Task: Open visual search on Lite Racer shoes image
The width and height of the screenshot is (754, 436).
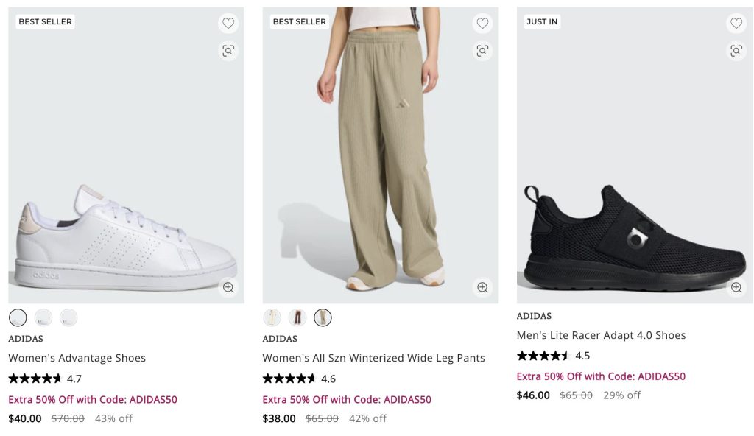Action: 736,51
